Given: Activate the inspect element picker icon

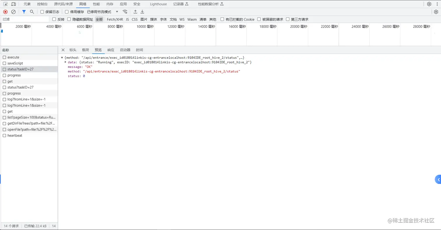Looking at the screenshot, I should [5, 4].
